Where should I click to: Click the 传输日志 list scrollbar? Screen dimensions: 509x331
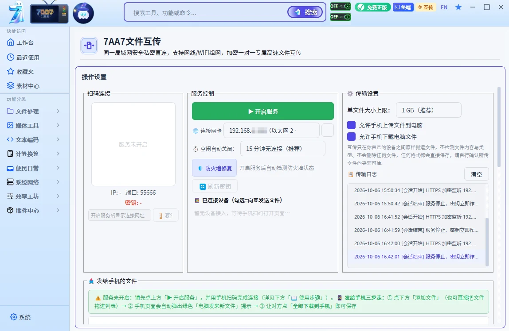(x=486, y=242)
